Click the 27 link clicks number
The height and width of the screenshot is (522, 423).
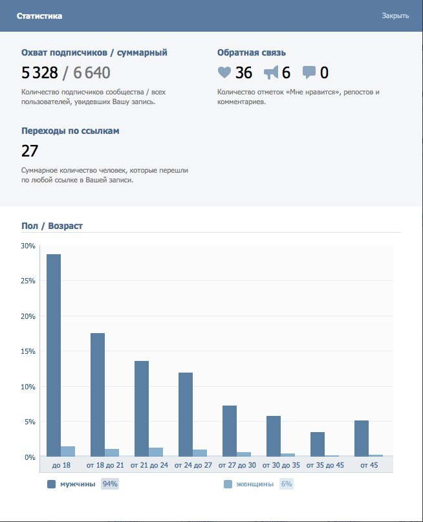(x=30, y=151)
